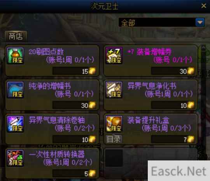Screen dimensions: 210x181
Task: Open the 全部 category dropdown arrow
Action: pyautogui.click(x=200, y=22)
